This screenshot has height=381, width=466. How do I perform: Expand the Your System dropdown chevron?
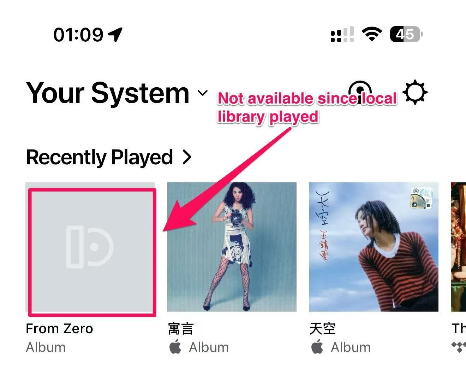click(x=202, y=93)
